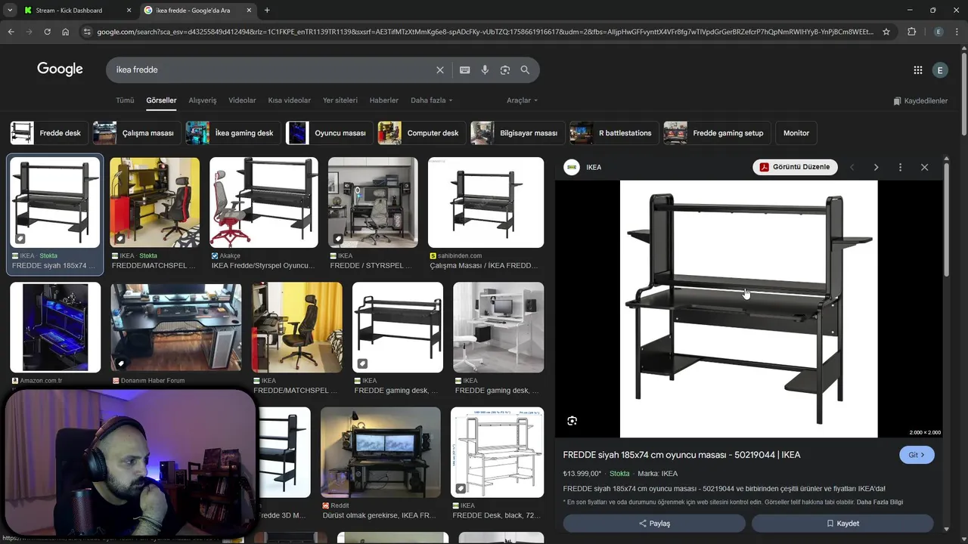The image size is (968, 544).
Task: Click the Görüntü Düzenle button
Action: point(795,167)
